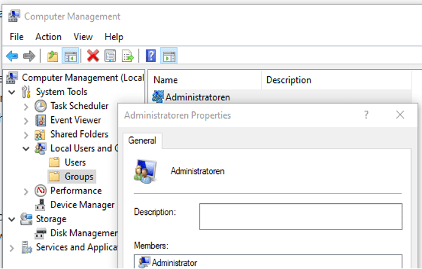Collapse the Local Users and Groups node
The width and height of the screenshot is (422, 269).
click(x=26, y=148)
